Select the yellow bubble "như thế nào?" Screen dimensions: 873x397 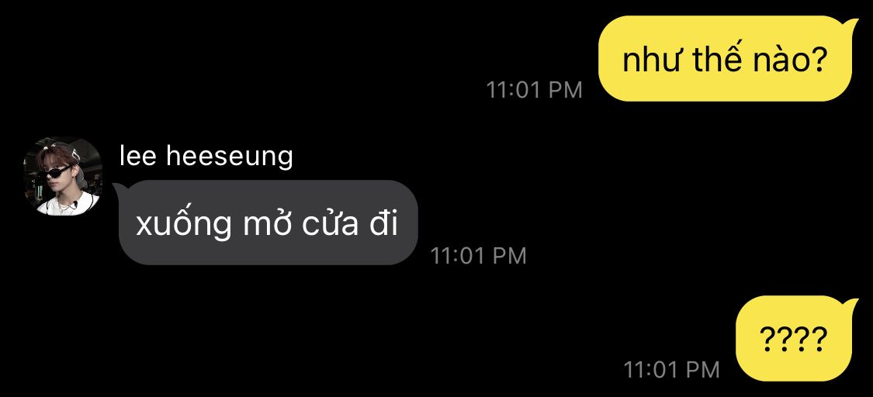pos(725,59)
